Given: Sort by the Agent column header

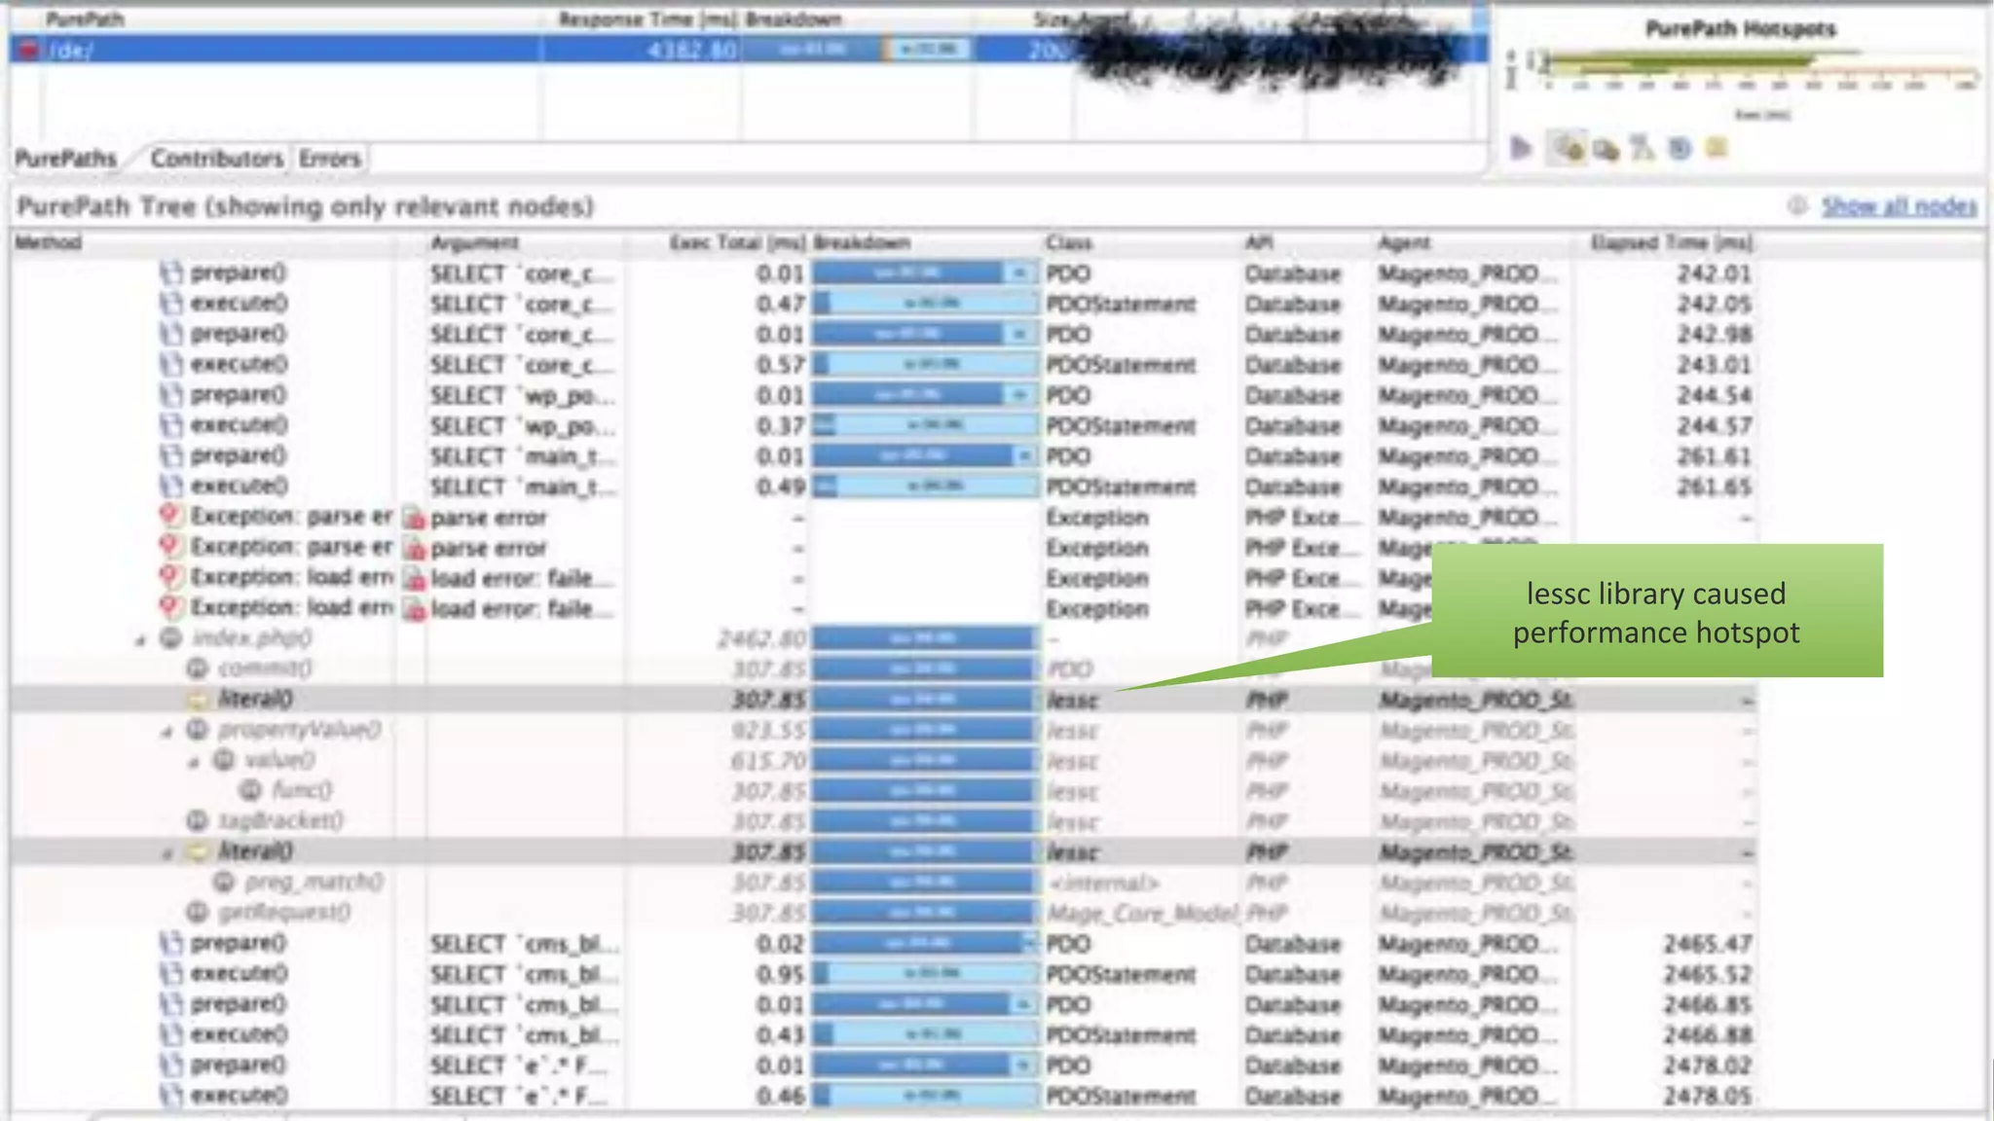Looking at the screenshot, I should coord(1404,242).
